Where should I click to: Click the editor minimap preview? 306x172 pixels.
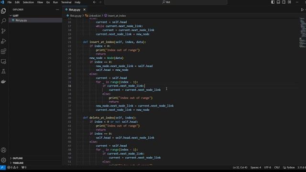302,33
